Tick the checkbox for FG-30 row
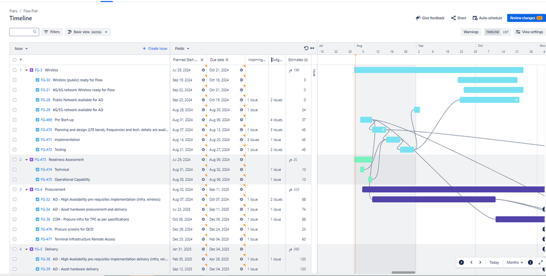The image size is (546, 276). tap(15, 80)
